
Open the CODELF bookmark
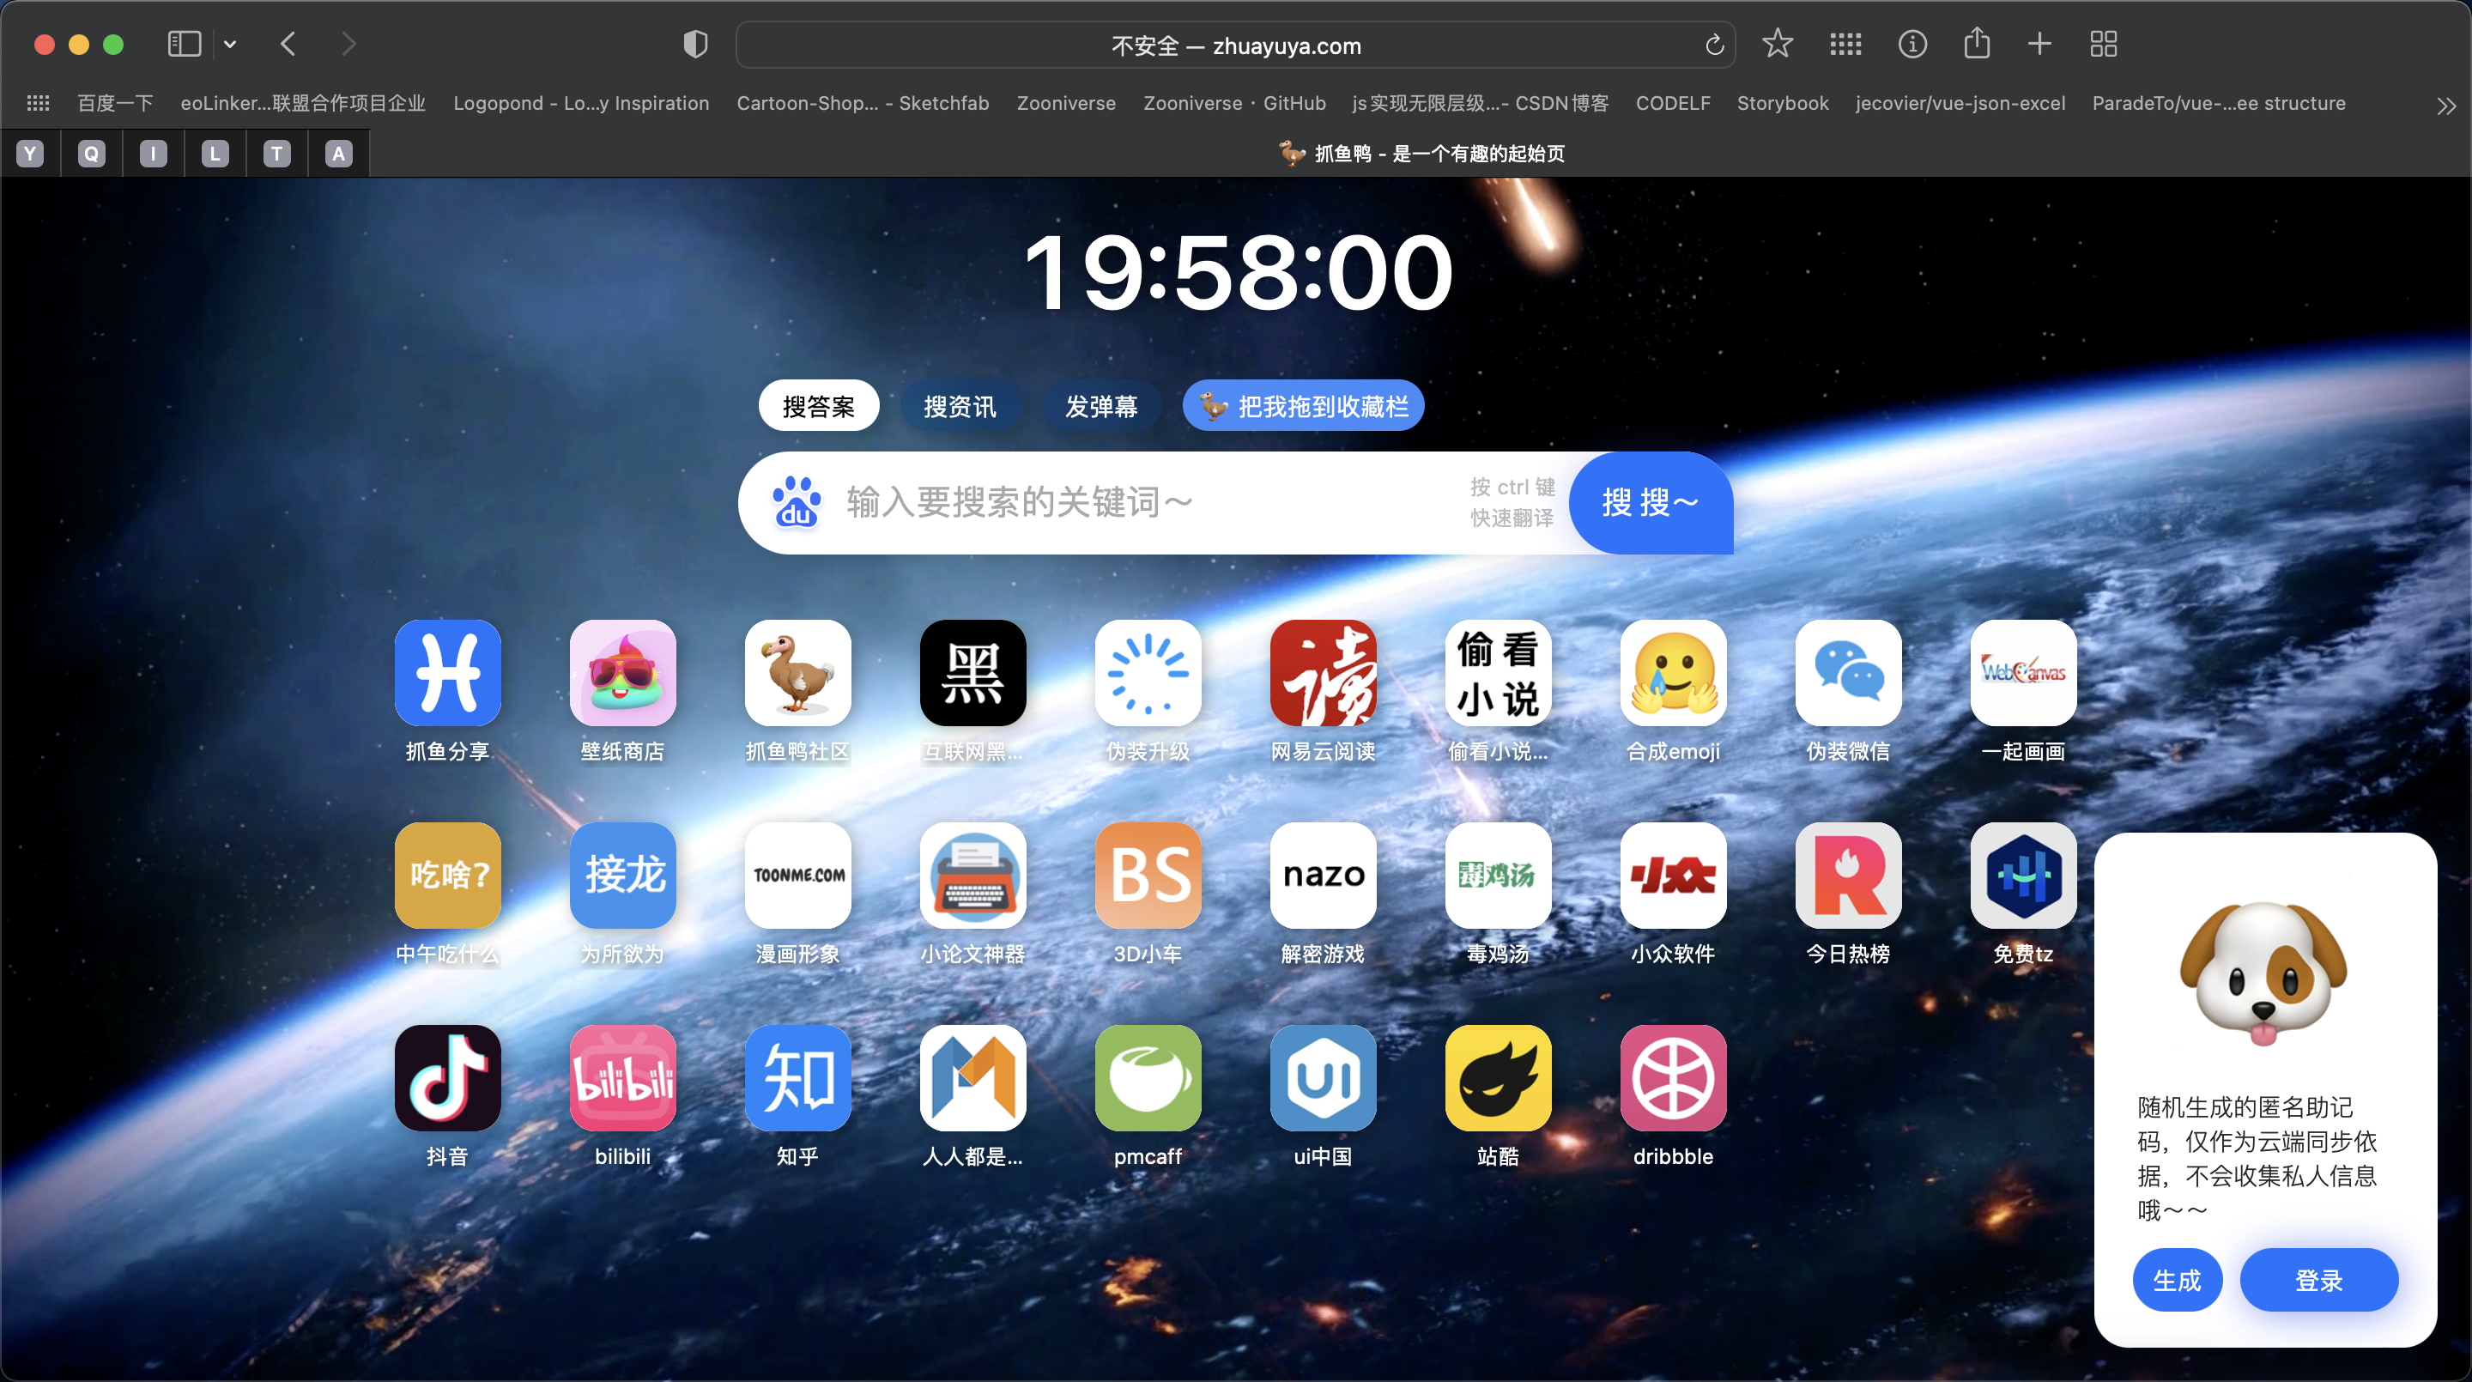click(1673, 103)
